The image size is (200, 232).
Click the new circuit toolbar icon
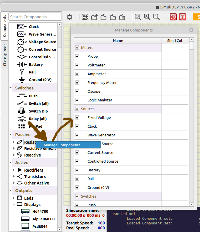point(94,17)
